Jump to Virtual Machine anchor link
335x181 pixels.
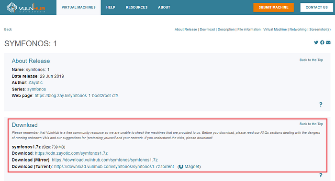click(275, 30)
